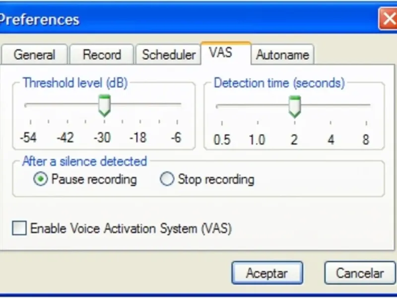Enable Voice Activation System checkbox
The width and height of the screenshot is (397, 298).
19,228
